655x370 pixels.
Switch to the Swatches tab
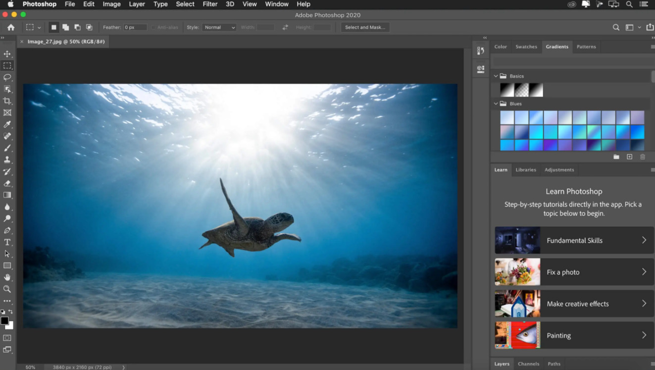(x=526, y=47)
